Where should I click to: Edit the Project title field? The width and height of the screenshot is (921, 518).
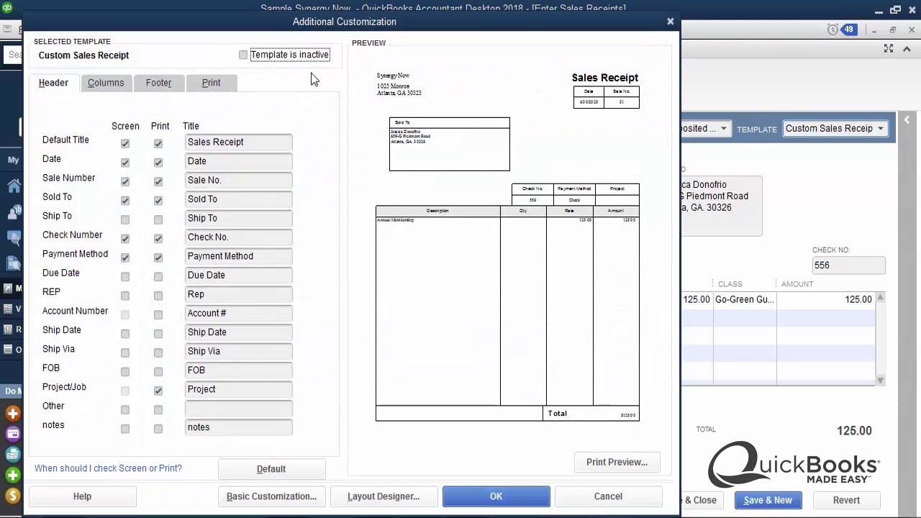(238, 390)
